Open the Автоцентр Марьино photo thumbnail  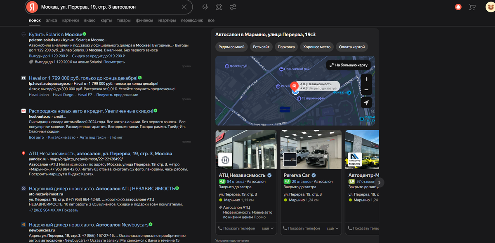point(362,149)
